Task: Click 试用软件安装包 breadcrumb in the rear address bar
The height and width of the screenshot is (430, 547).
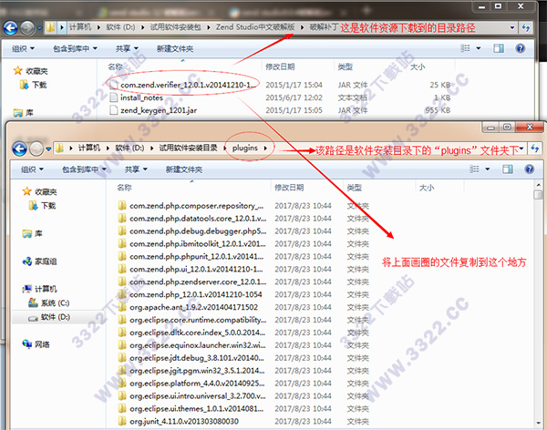Action: pyautogui.click(x=175, y=27)
